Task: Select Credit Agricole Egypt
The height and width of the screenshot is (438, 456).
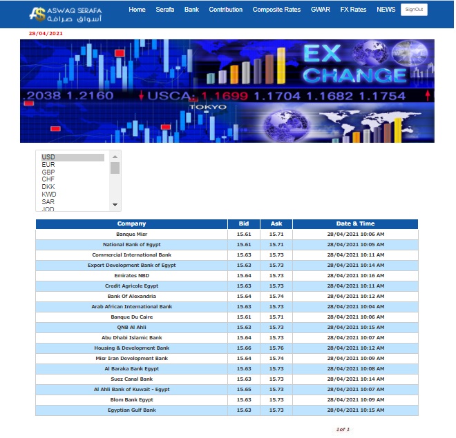Action: [132, 286]
